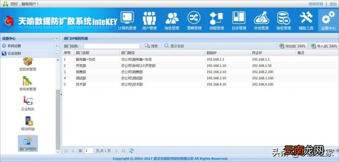Click the 退出 logout link
This screenshot has width=339, height=162.
(x=333, y=4)
